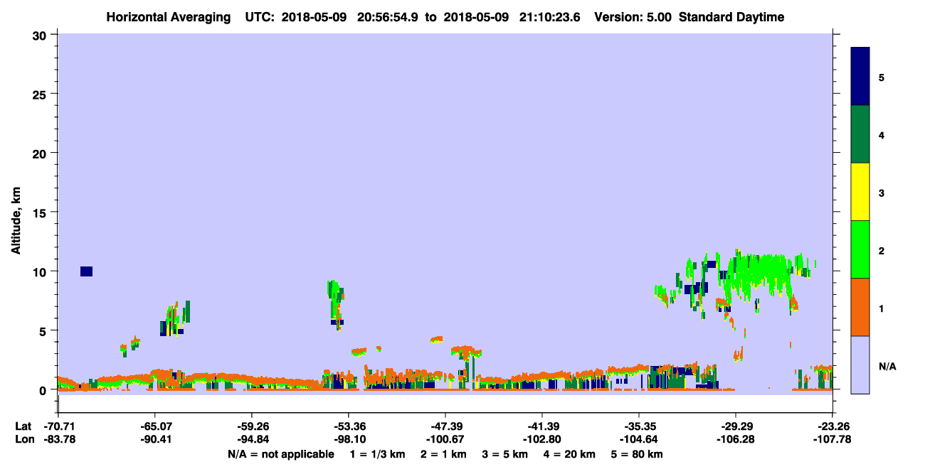
Task: Click the y-axis tick label 25
Action: pyautogui.click(x=41, y=94)
